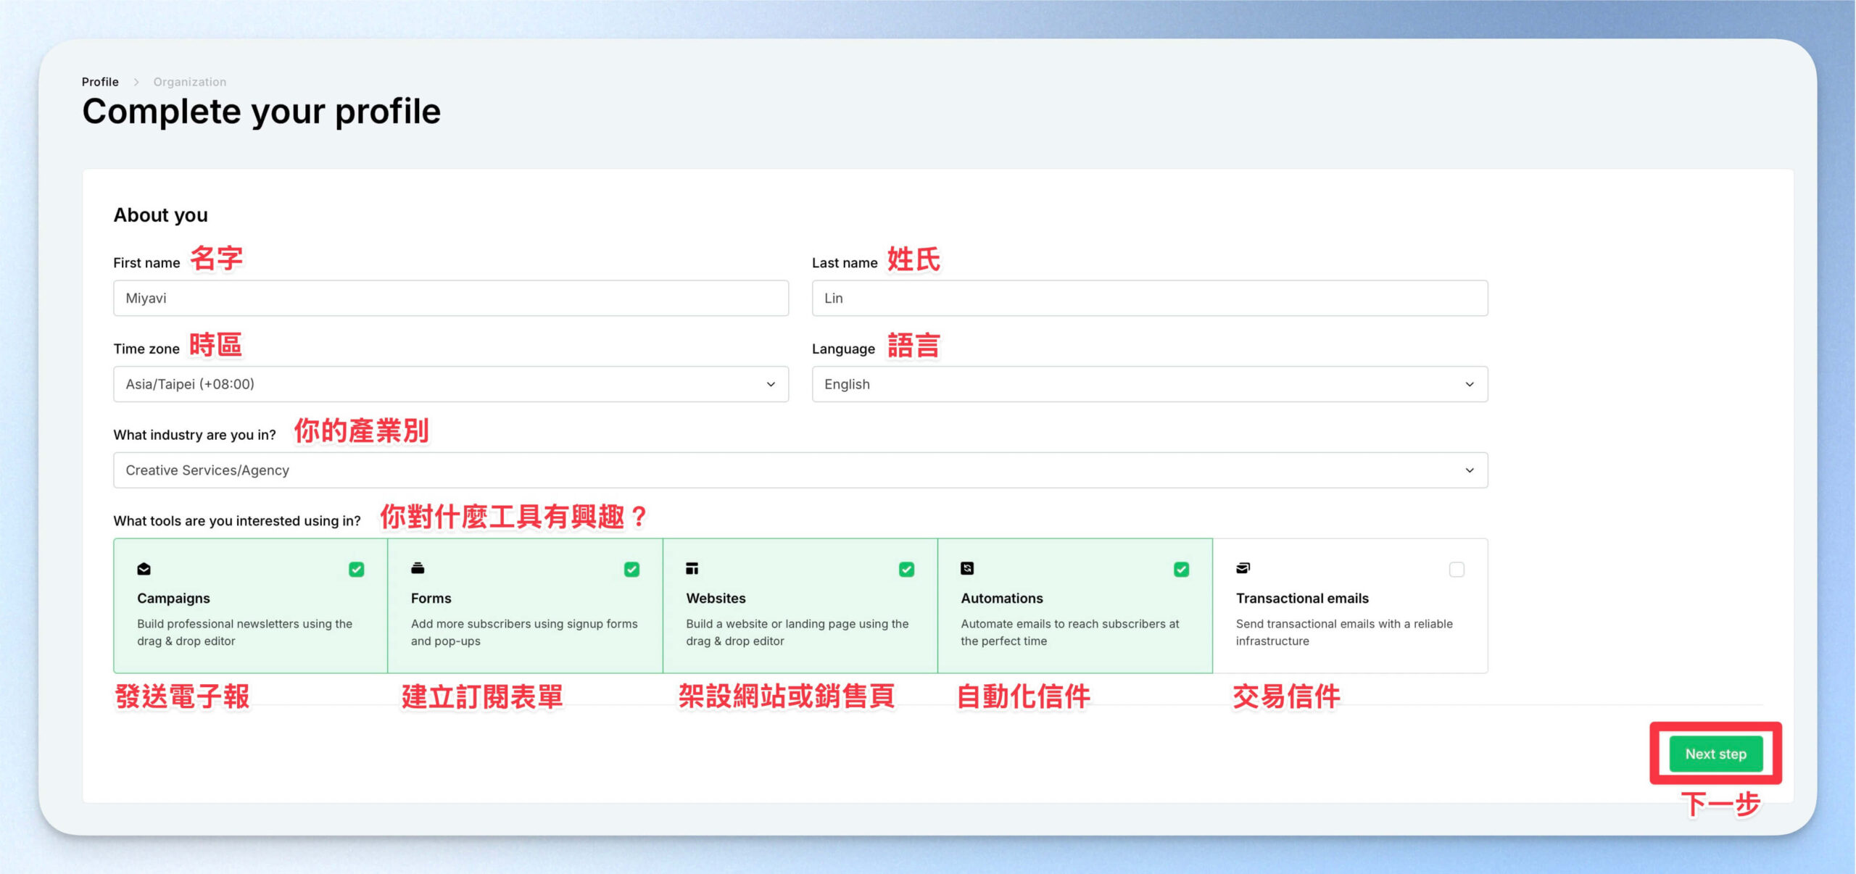Screen dimensions: 1856x874
Task: Click the "About you" section heading
Action: click(161, 215)
